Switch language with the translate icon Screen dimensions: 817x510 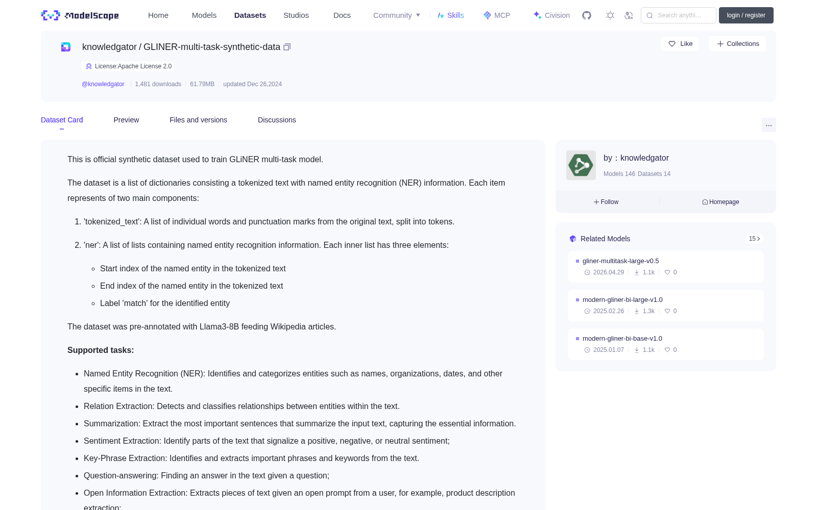coord(629,15)
